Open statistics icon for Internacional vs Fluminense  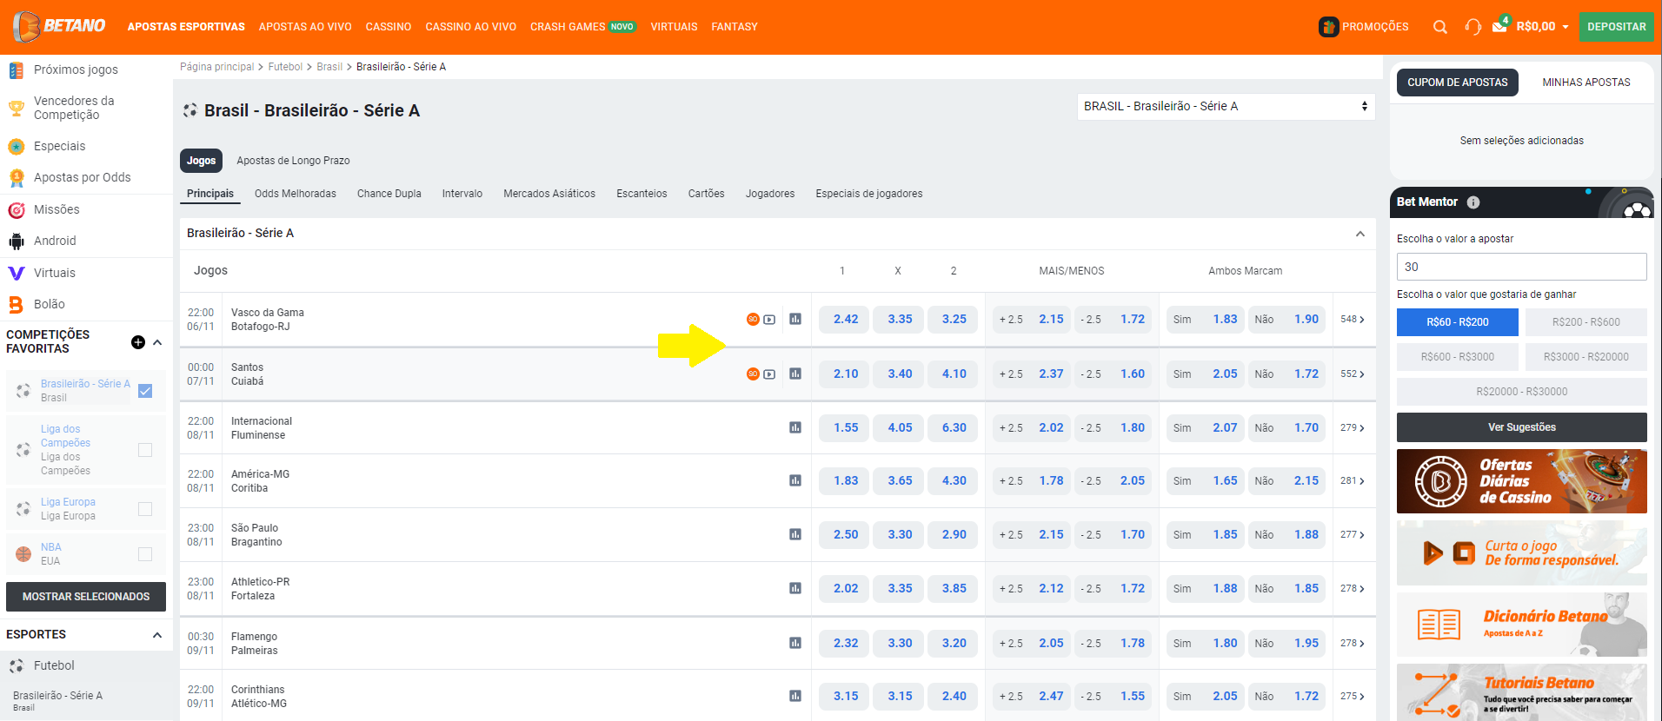pyautogui.click(x=795, y=427)
